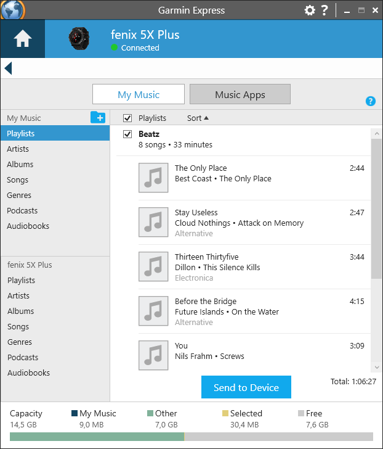383x449 pixels.
Task: Select song The Only Place
Action: (x=255, y=178)
